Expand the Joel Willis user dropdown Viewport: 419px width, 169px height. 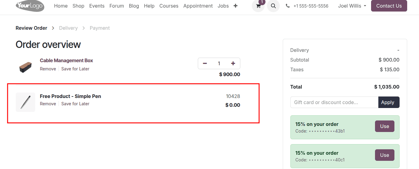(x=352, y=6)
